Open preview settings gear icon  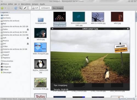pyautogui.click(x=128, y=29)
